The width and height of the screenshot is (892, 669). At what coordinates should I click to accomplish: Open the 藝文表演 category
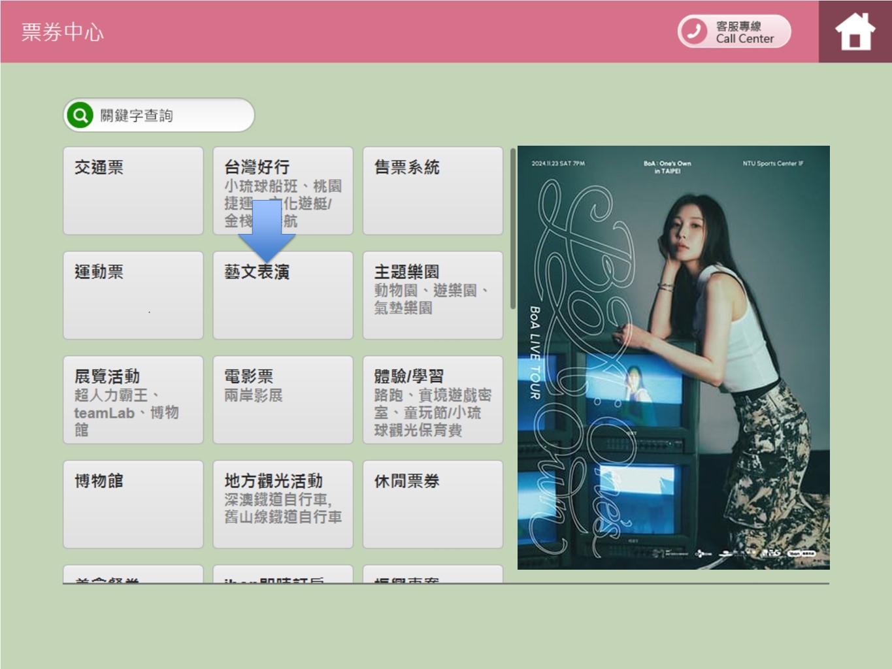click(283, 295)
